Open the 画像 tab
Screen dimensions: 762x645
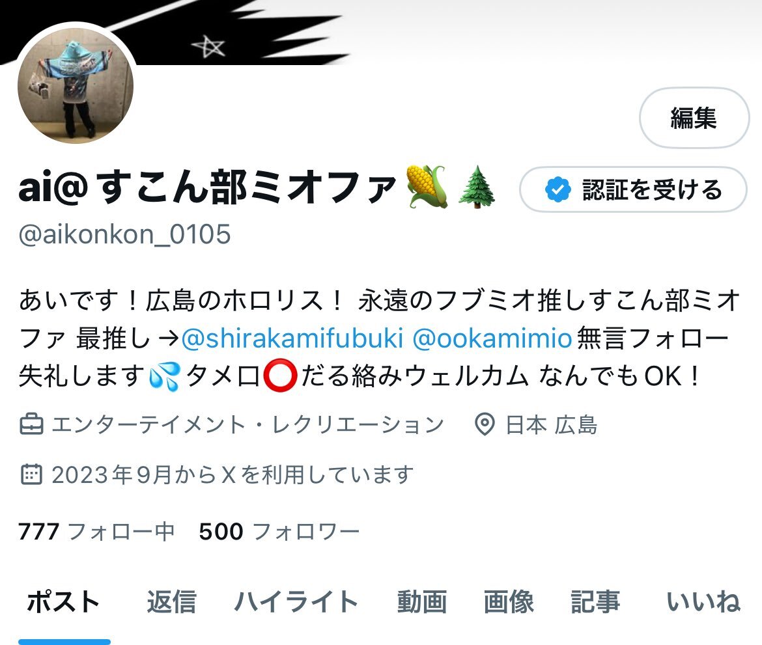(508, 602)
